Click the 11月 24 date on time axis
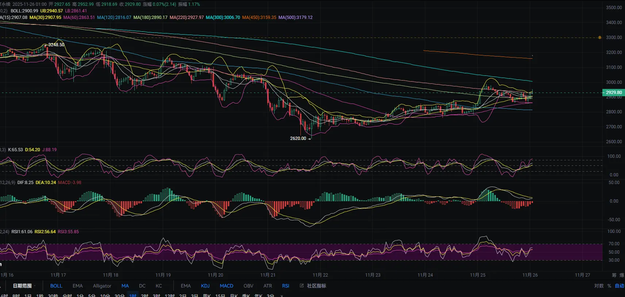Viewport: 625px width, 297px height. coord(425,275)
